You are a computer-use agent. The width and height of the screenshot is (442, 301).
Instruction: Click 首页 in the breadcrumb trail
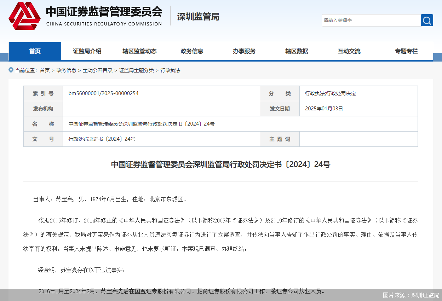click(x=45, y=70)
